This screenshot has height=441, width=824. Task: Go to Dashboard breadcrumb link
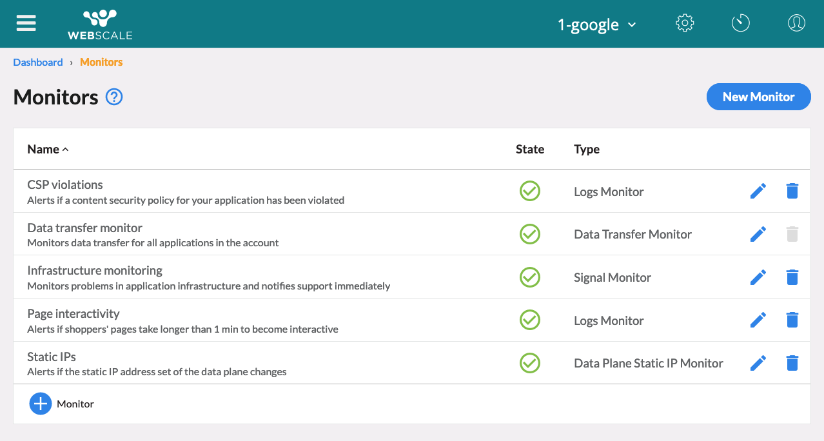(38, 63)
